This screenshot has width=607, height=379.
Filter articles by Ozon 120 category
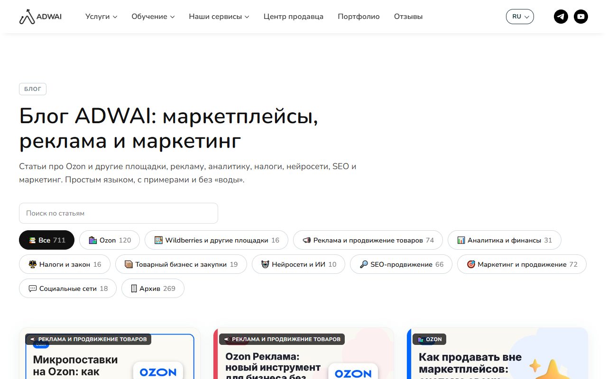110,240
